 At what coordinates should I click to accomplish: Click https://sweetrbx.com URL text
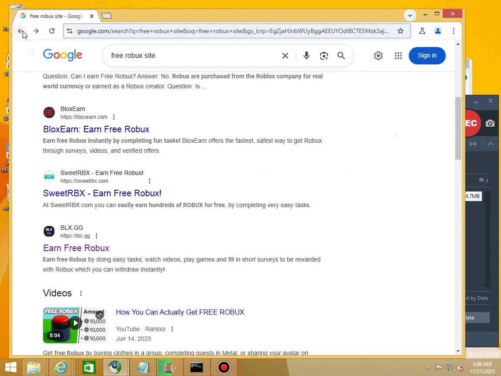coord(84,181)
